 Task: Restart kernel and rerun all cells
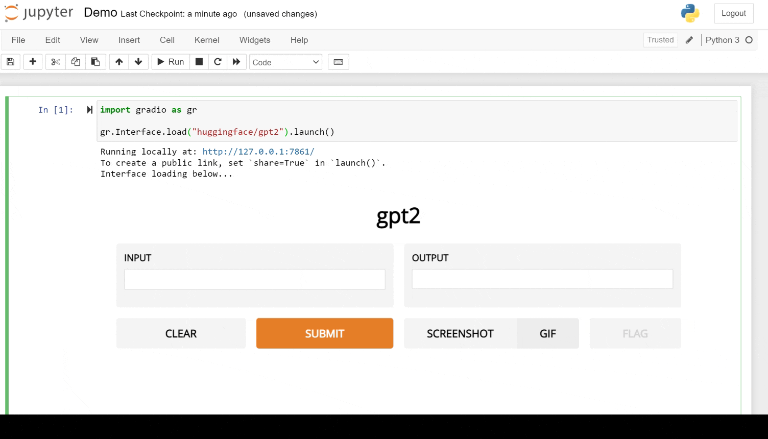click(236, 62)
